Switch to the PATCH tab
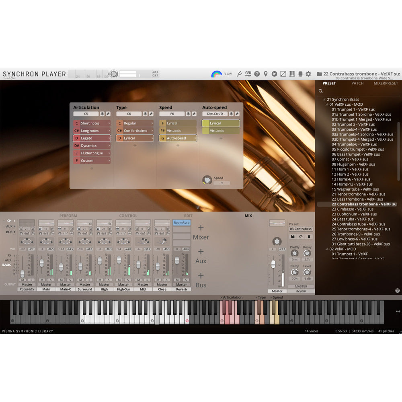 point(357,83)
